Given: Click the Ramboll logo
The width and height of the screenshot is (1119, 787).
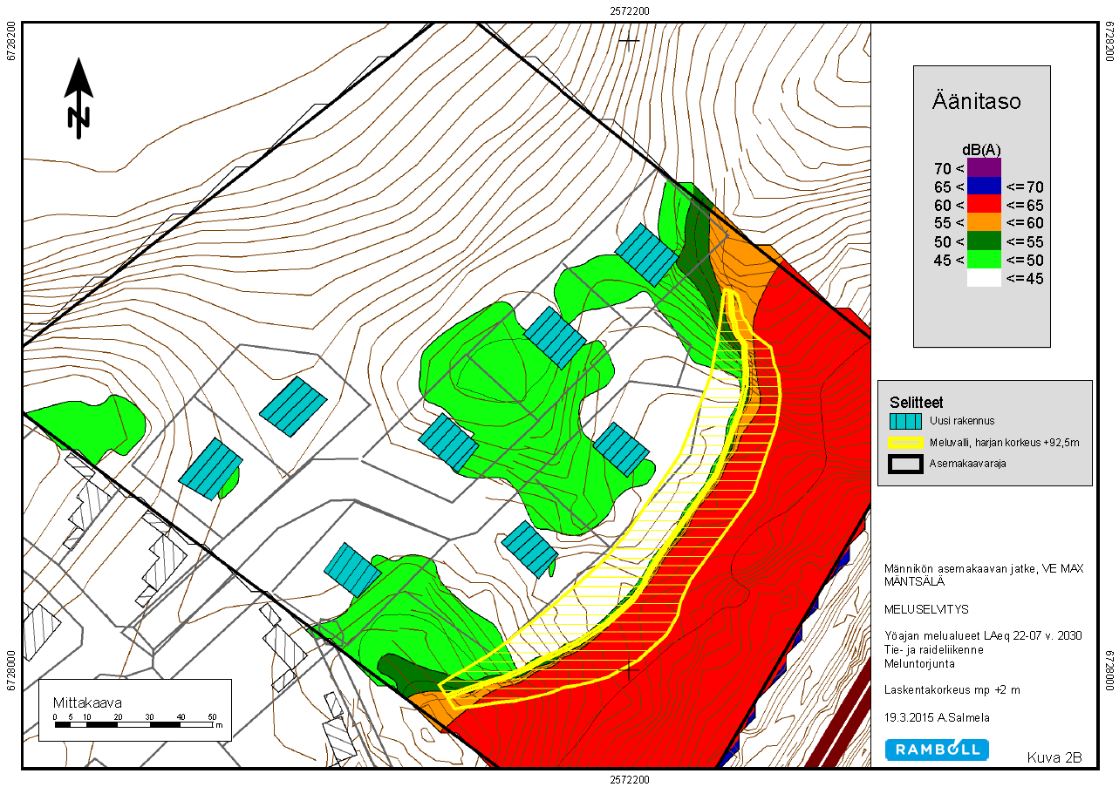Looking at the screenshot, I should tap(937, 749).
